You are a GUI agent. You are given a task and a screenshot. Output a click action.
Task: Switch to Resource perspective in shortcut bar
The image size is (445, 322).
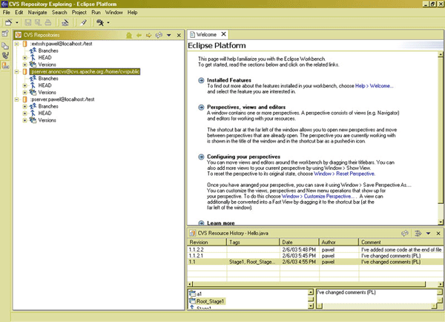tap(5, 46)
